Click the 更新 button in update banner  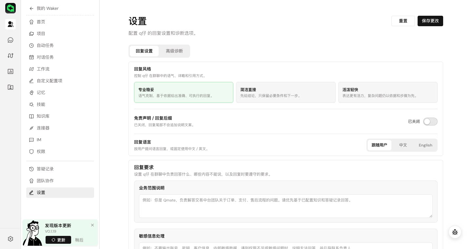pyautogui.click(x=58, y=240)
